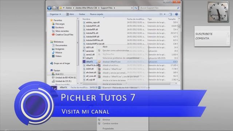Choose Propiedades in the context menu

[108, 128]
